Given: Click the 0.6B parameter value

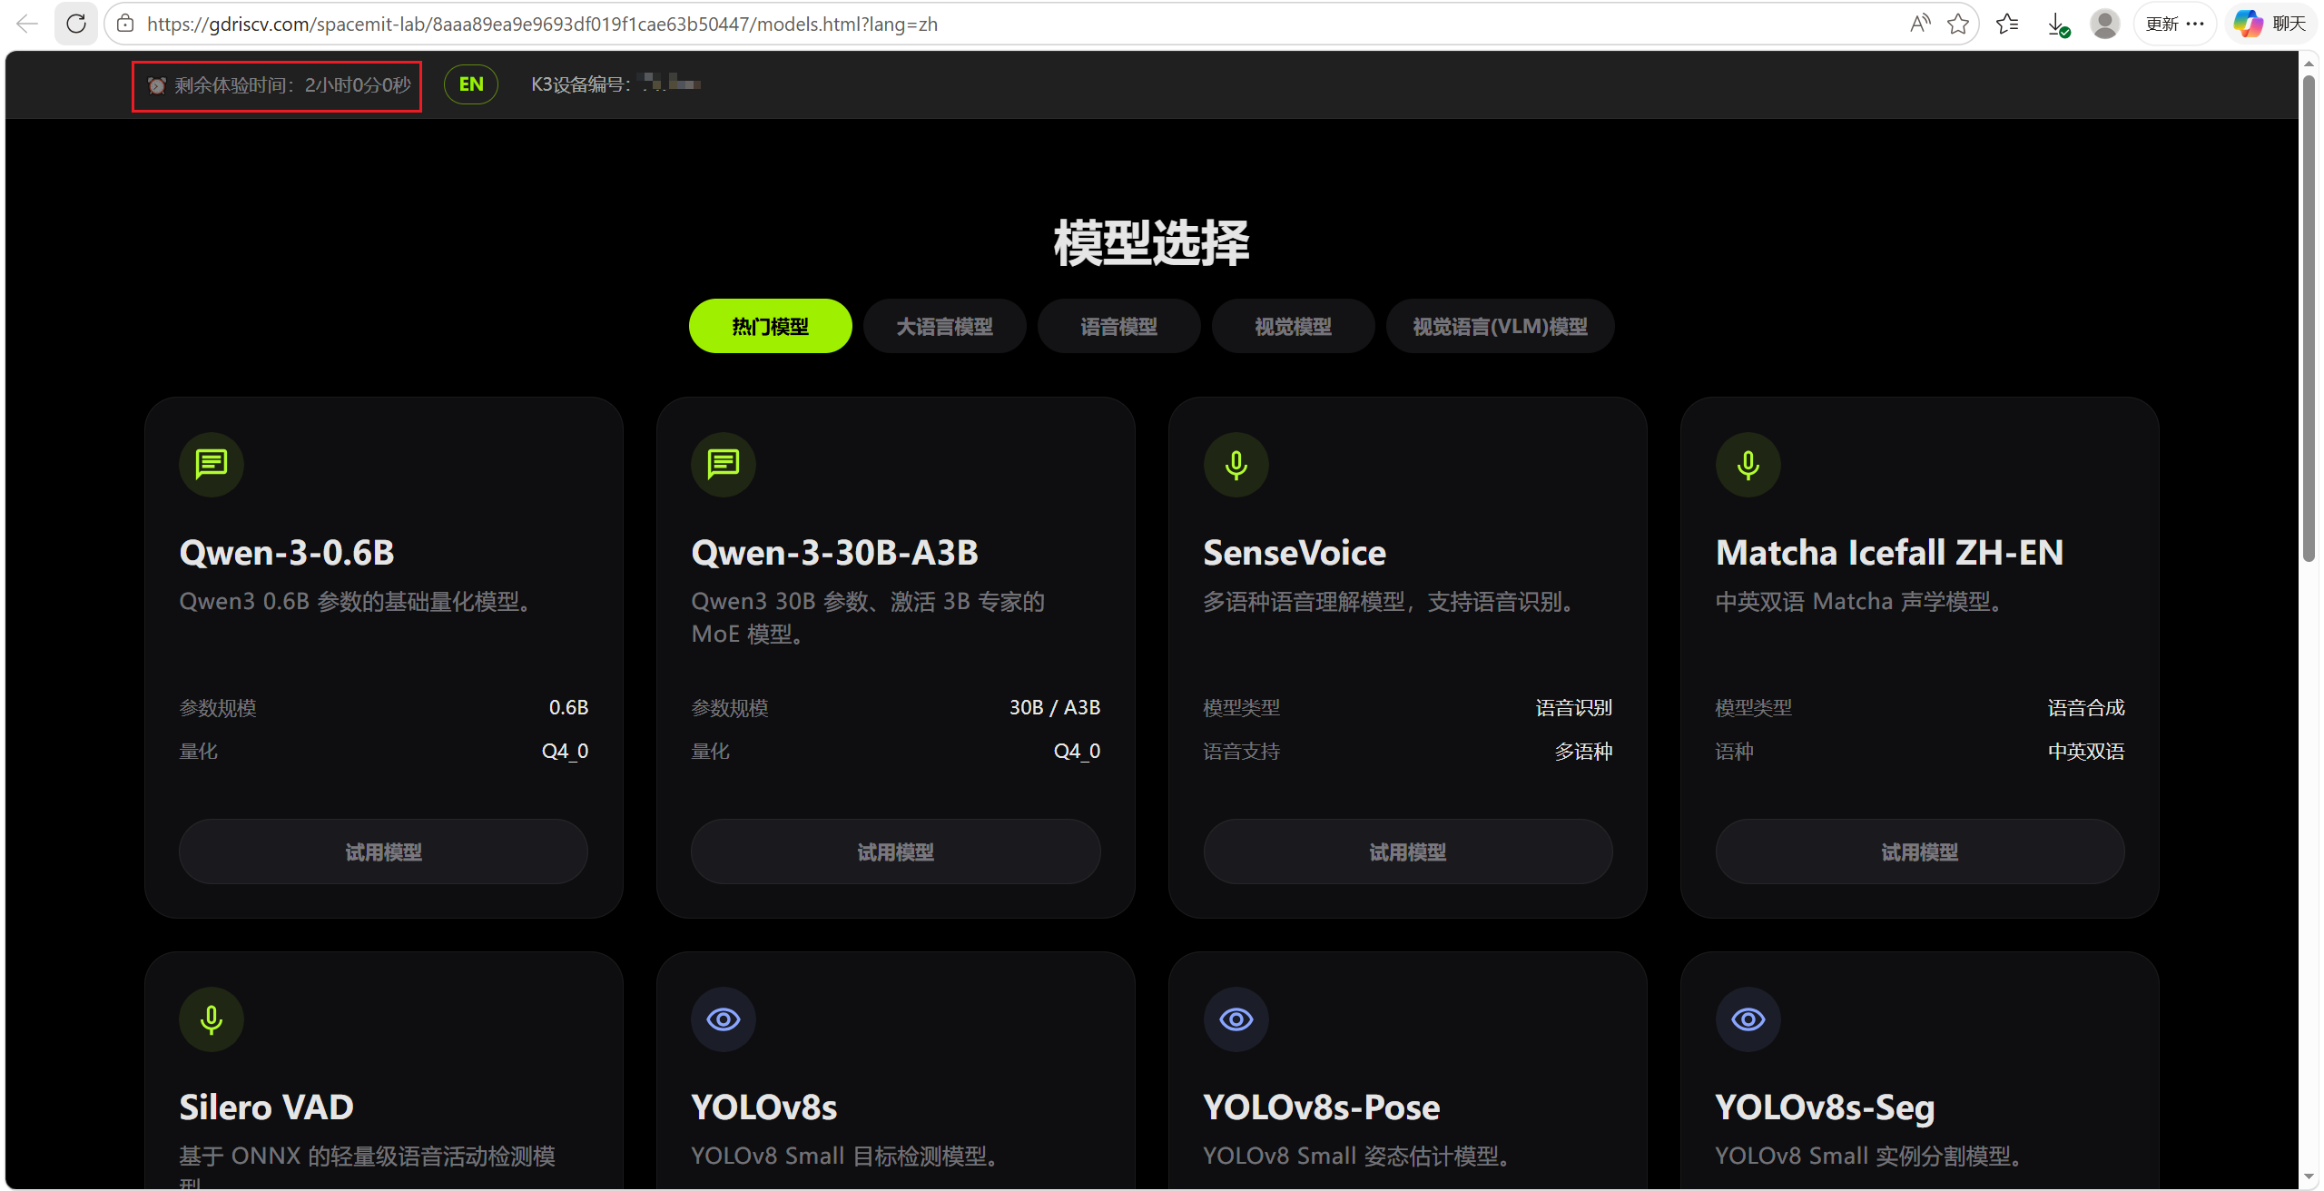Looking at the screenshot, I should [x=569, y=707].
